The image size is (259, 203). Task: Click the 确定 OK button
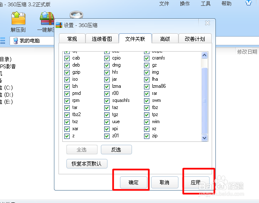[134, 182]
